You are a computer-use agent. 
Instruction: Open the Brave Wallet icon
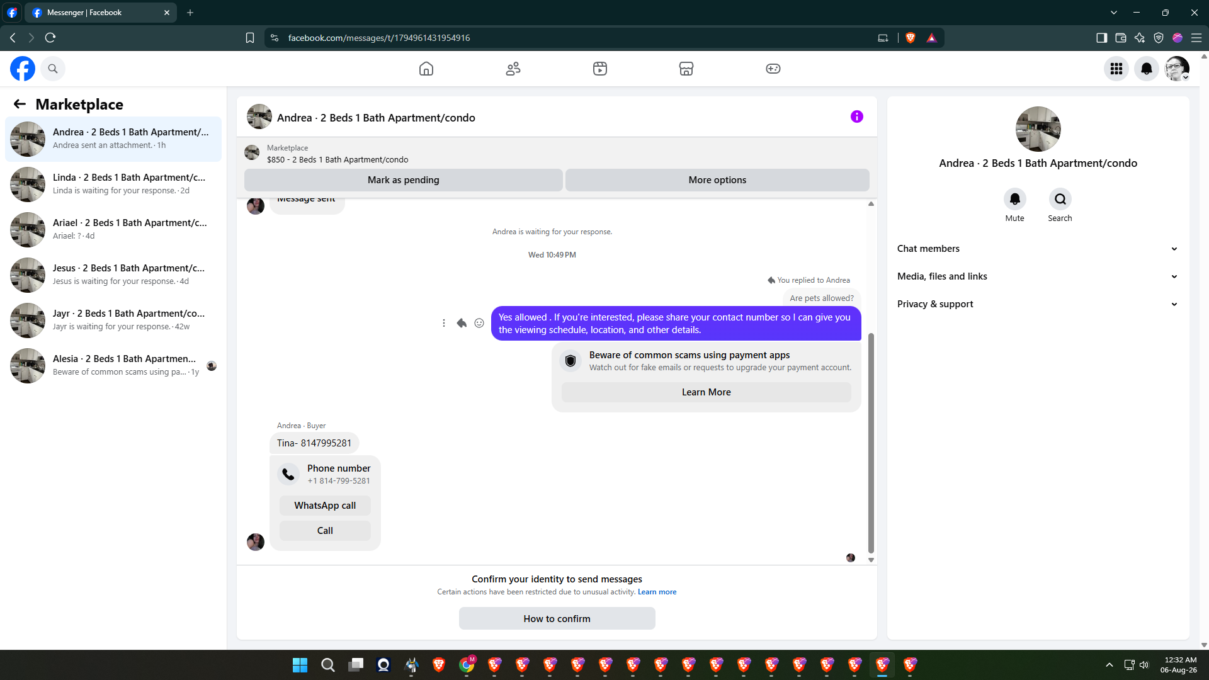click(1121, 38)
